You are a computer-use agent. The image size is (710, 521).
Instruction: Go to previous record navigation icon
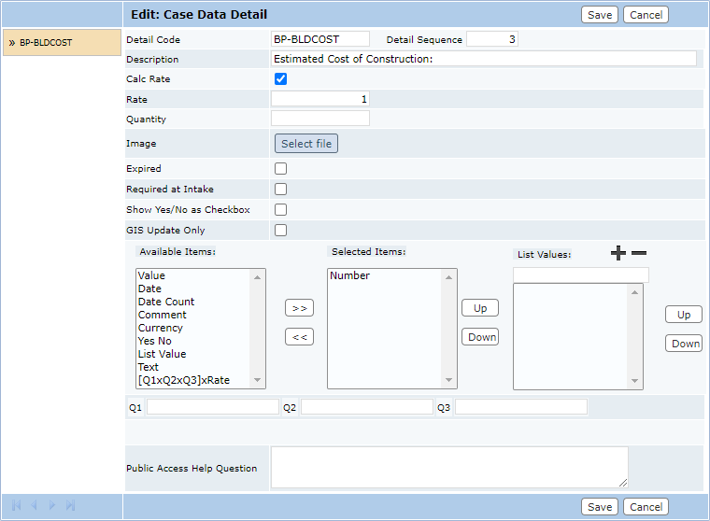point(34,505)
